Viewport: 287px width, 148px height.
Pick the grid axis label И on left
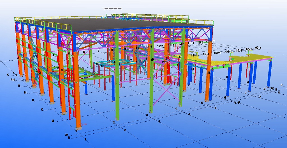[x=53, y=121]
